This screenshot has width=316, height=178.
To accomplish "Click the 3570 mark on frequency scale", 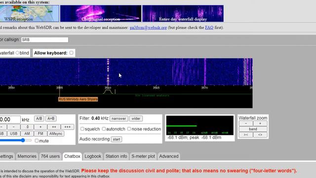I will tap(204, 88).
